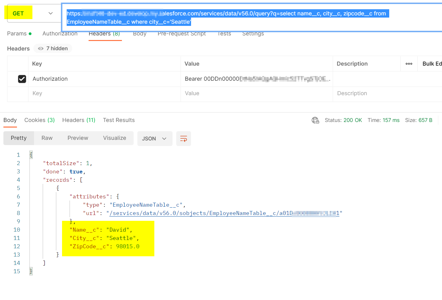Select the Visualize view mode
The image size is (442, 300).
pos(115,138)
